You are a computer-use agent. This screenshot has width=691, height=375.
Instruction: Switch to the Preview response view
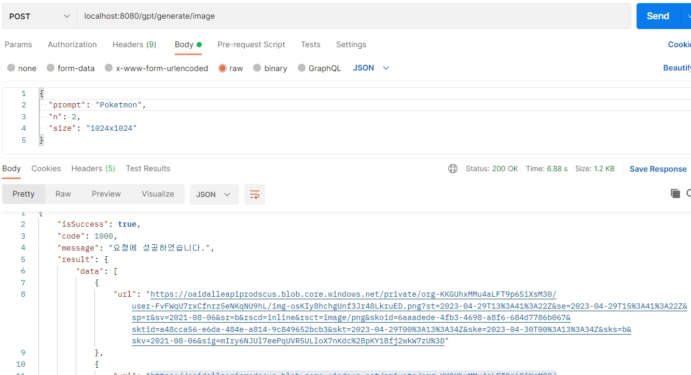click(x=106, y=194)
